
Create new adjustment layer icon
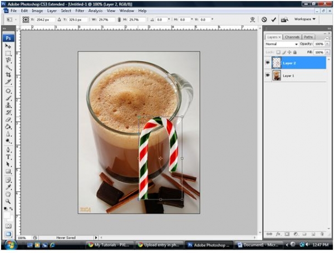pos(296,234)
